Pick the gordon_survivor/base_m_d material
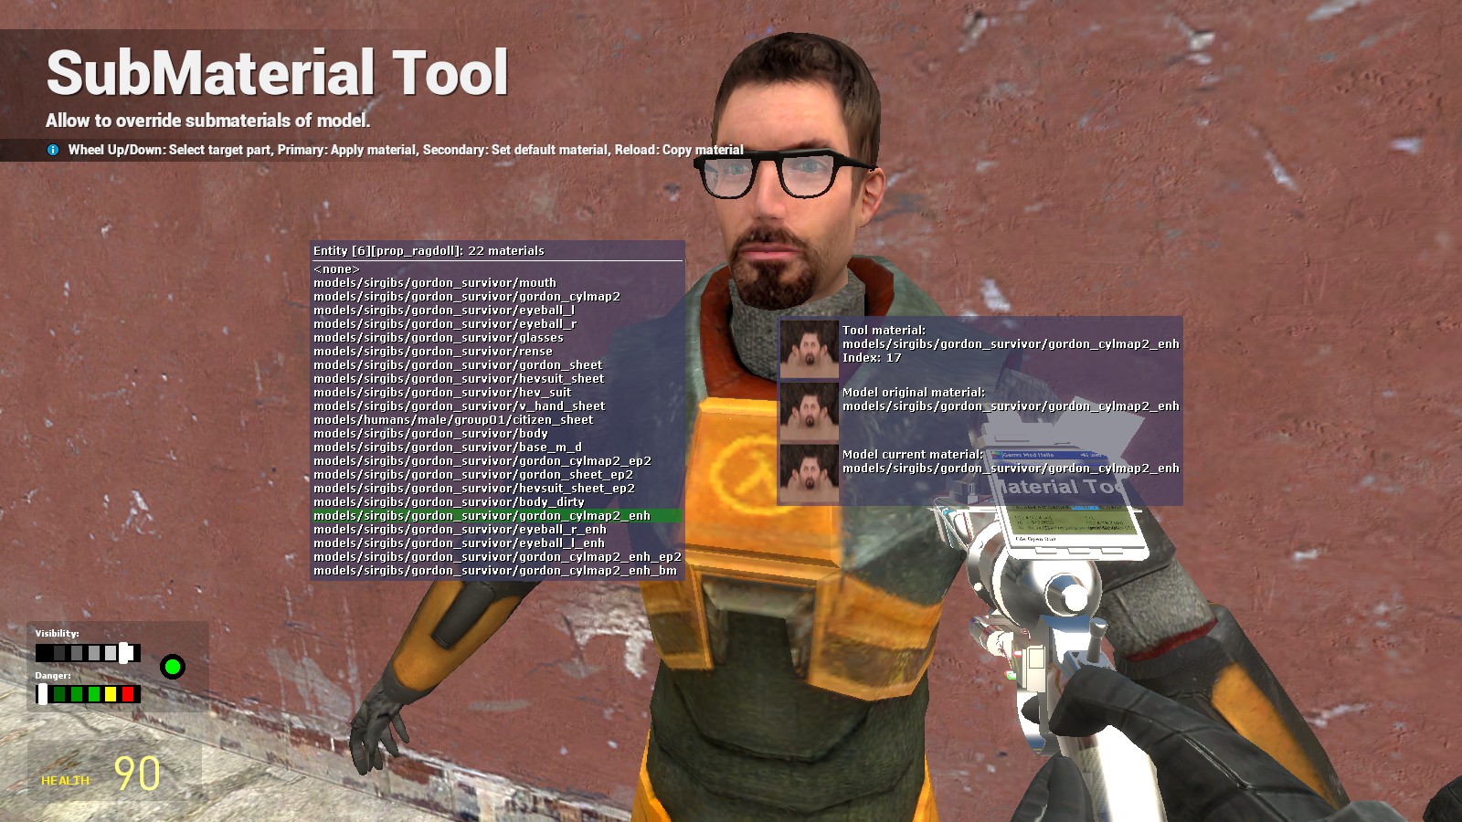Viewport: 1462px width, 822px height. pos(497,448)
